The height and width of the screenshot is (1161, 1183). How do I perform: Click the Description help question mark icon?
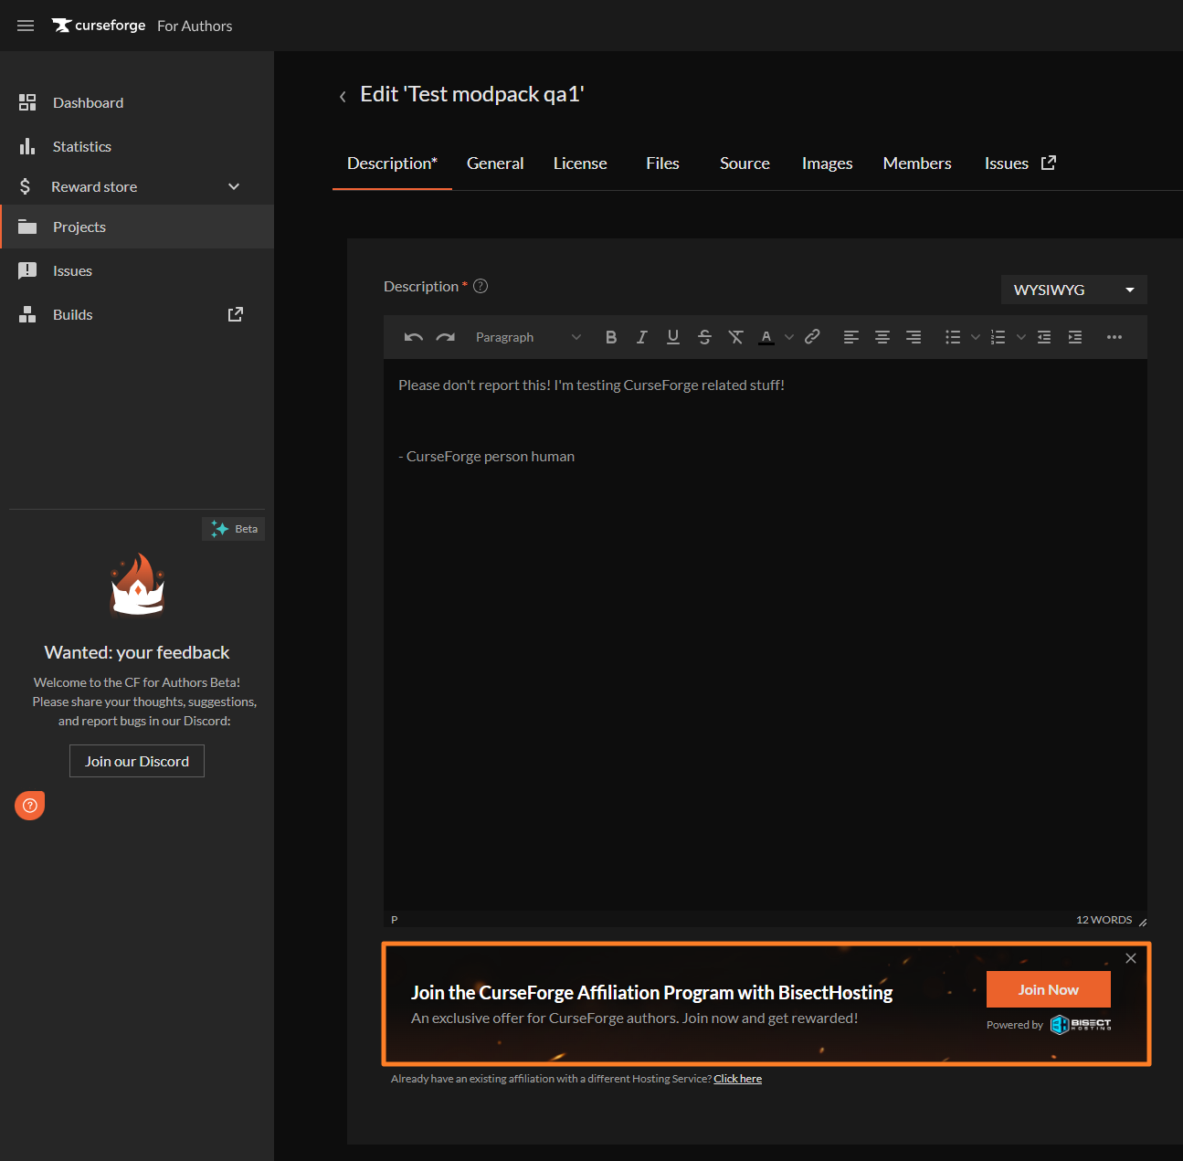(481, 286)
